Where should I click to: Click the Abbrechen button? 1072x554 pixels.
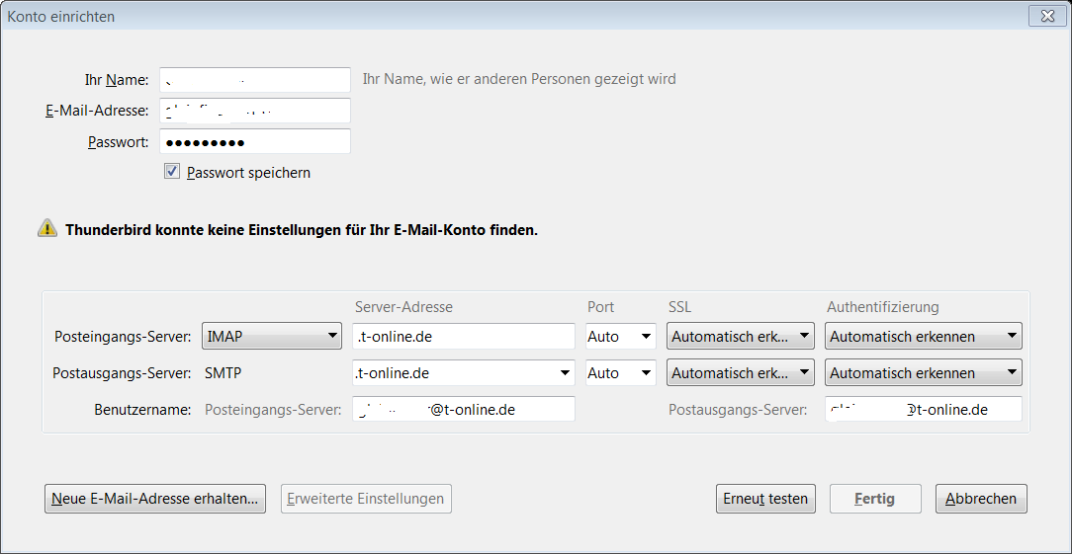pos(981,499)
